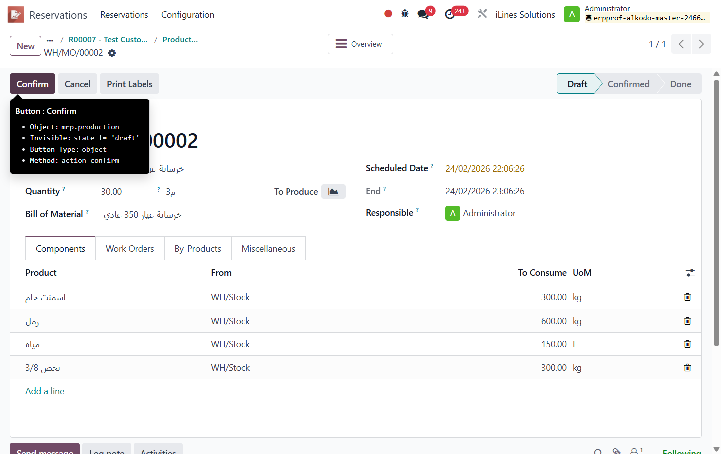Screen dimensions: 721x454
Task: Open the gear actions menu beside WH/MO/00002
Action: click(112, 53)
